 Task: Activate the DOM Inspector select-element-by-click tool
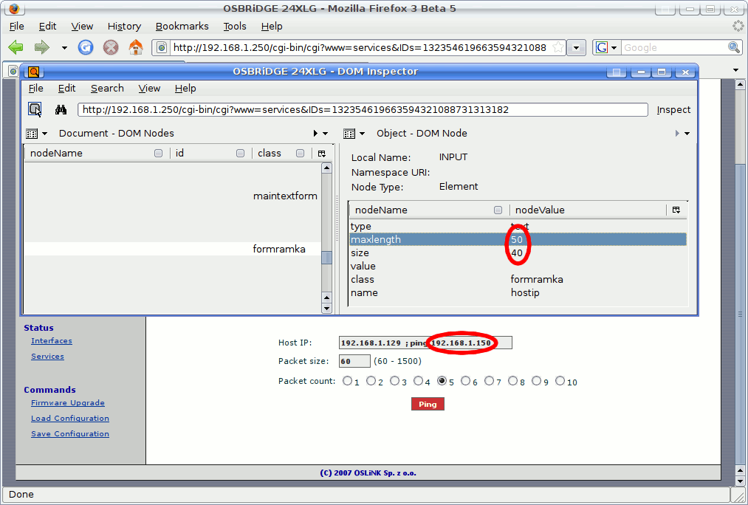35,110
